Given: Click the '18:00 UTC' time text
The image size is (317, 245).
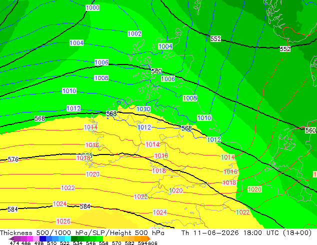Looking at the screenshot, I should pos(261,233).
